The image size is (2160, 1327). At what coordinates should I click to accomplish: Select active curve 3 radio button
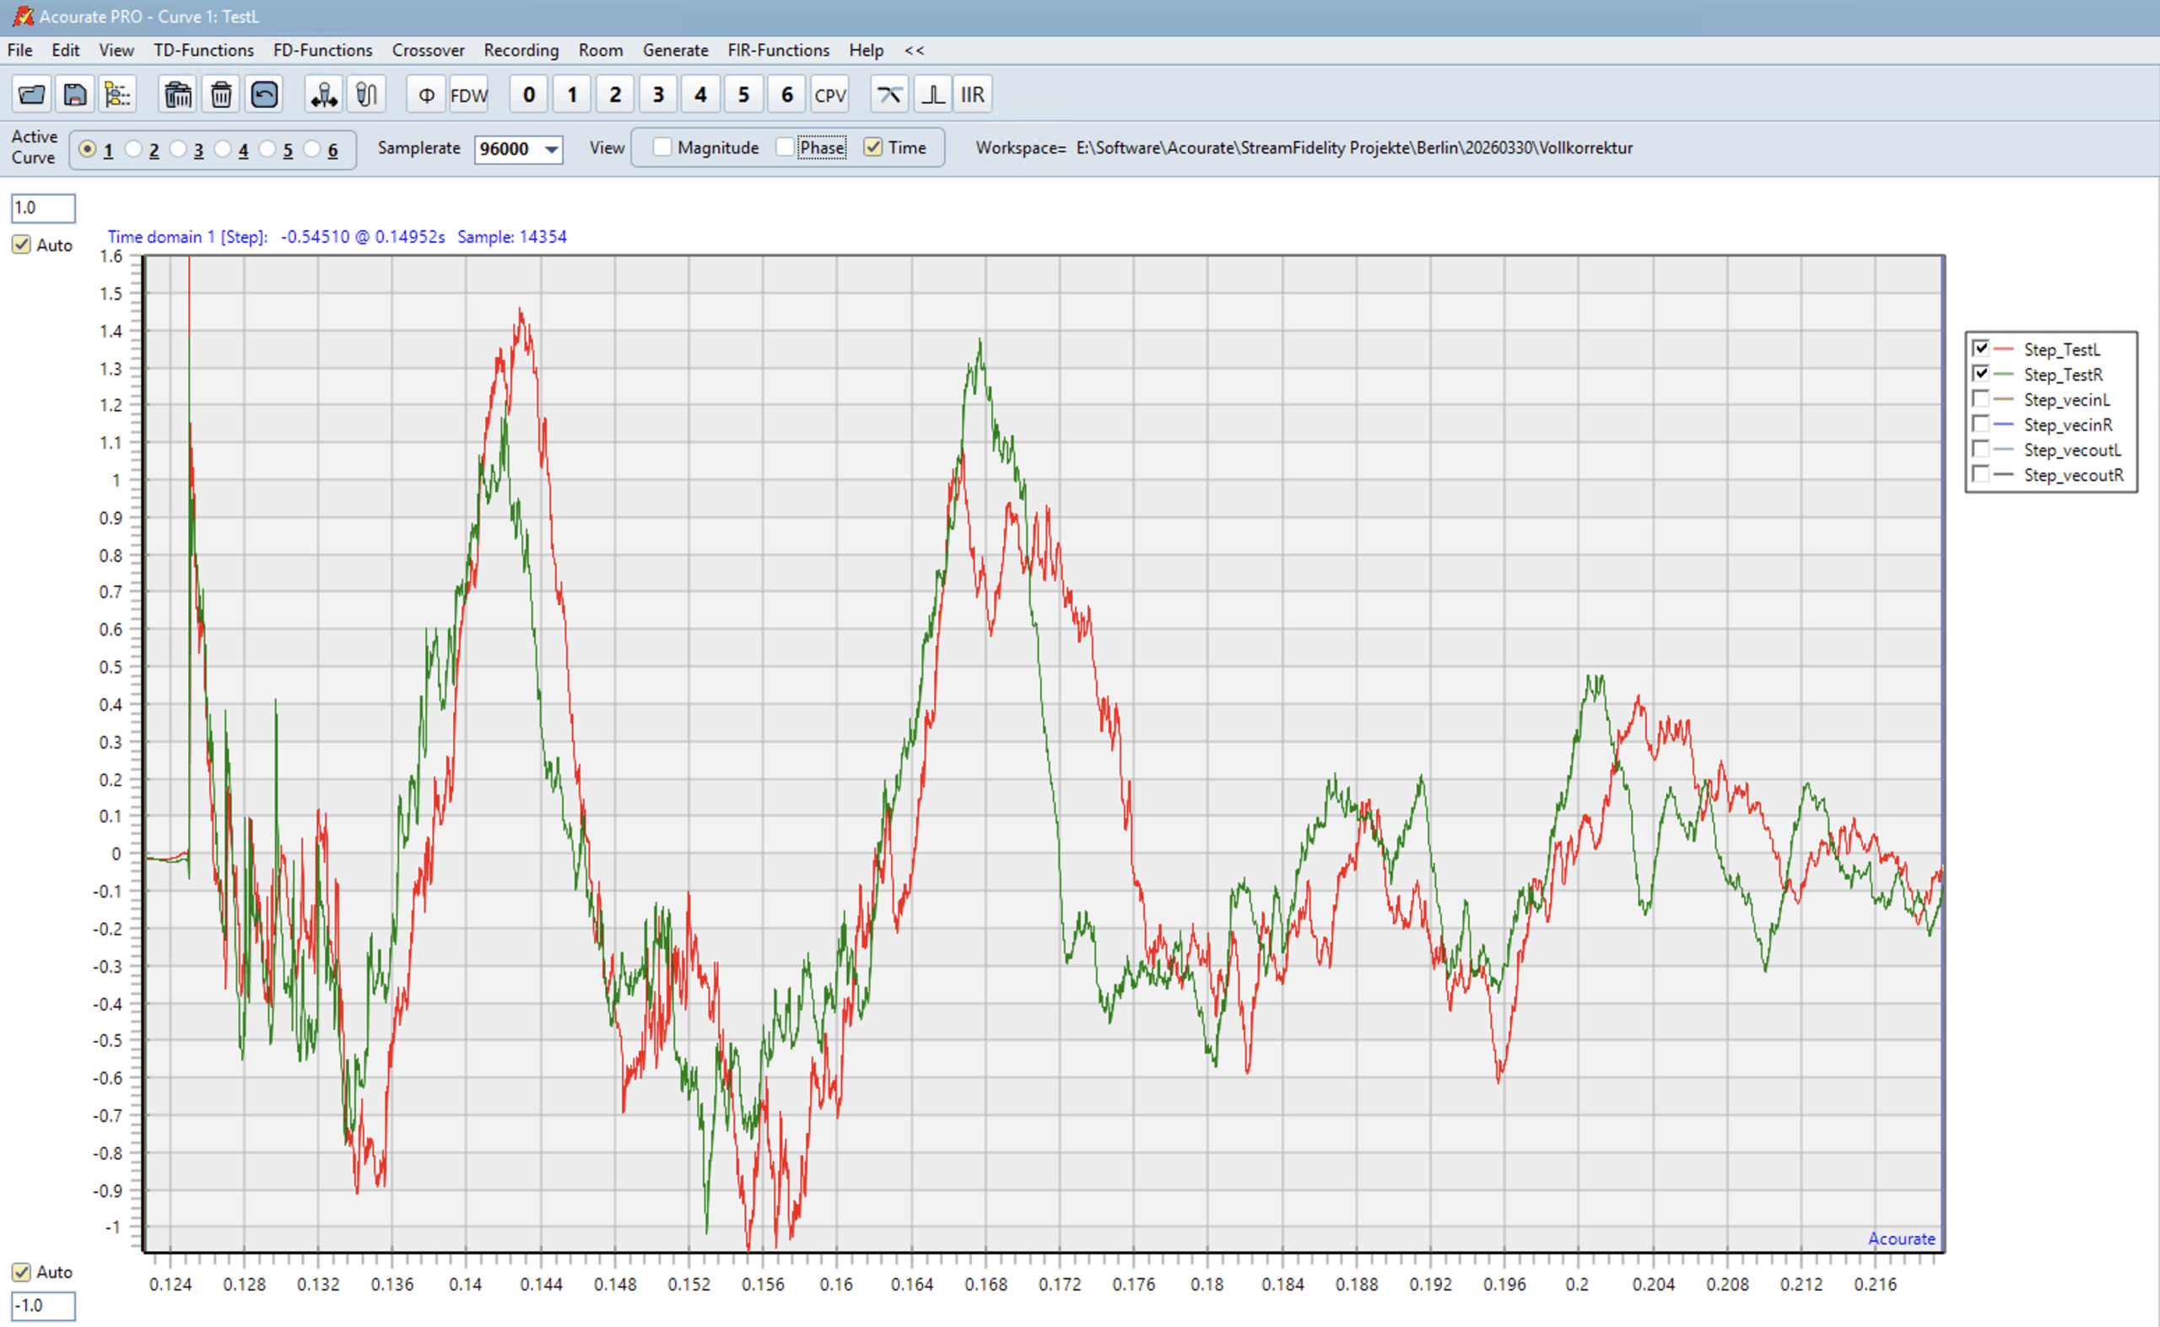pos(178,149)
